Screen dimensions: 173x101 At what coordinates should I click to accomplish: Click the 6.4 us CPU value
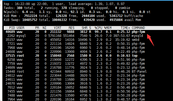tap(25, 12)
